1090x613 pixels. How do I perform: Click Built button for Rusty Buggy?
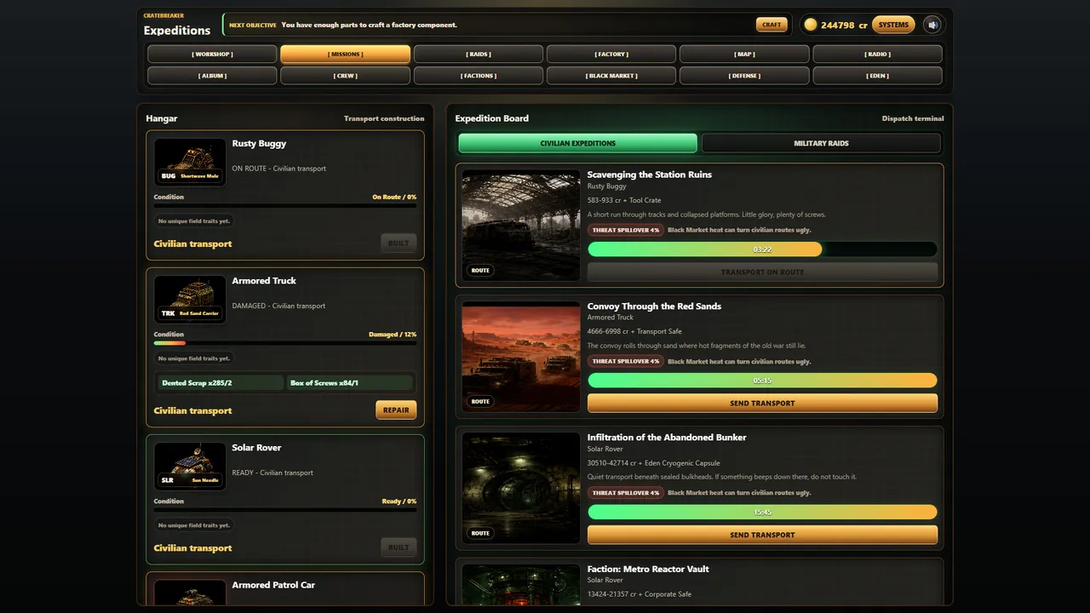click(399, 243)
